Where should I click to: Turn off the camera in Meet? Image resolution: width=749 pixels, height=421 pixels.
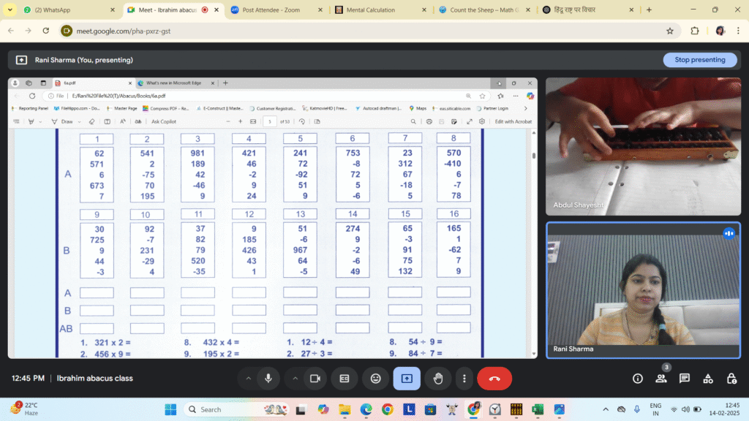pyautogui.click(x=315, y=379)
